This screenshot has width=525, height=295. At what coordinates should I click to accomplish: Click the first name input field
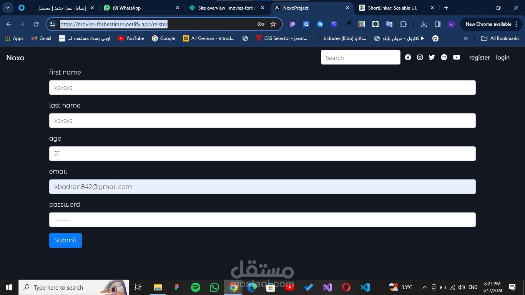click(262, 88)
